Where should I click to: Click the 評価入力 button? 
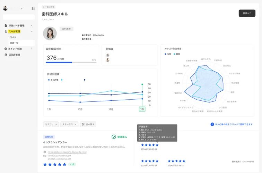[x=247, y=13]
